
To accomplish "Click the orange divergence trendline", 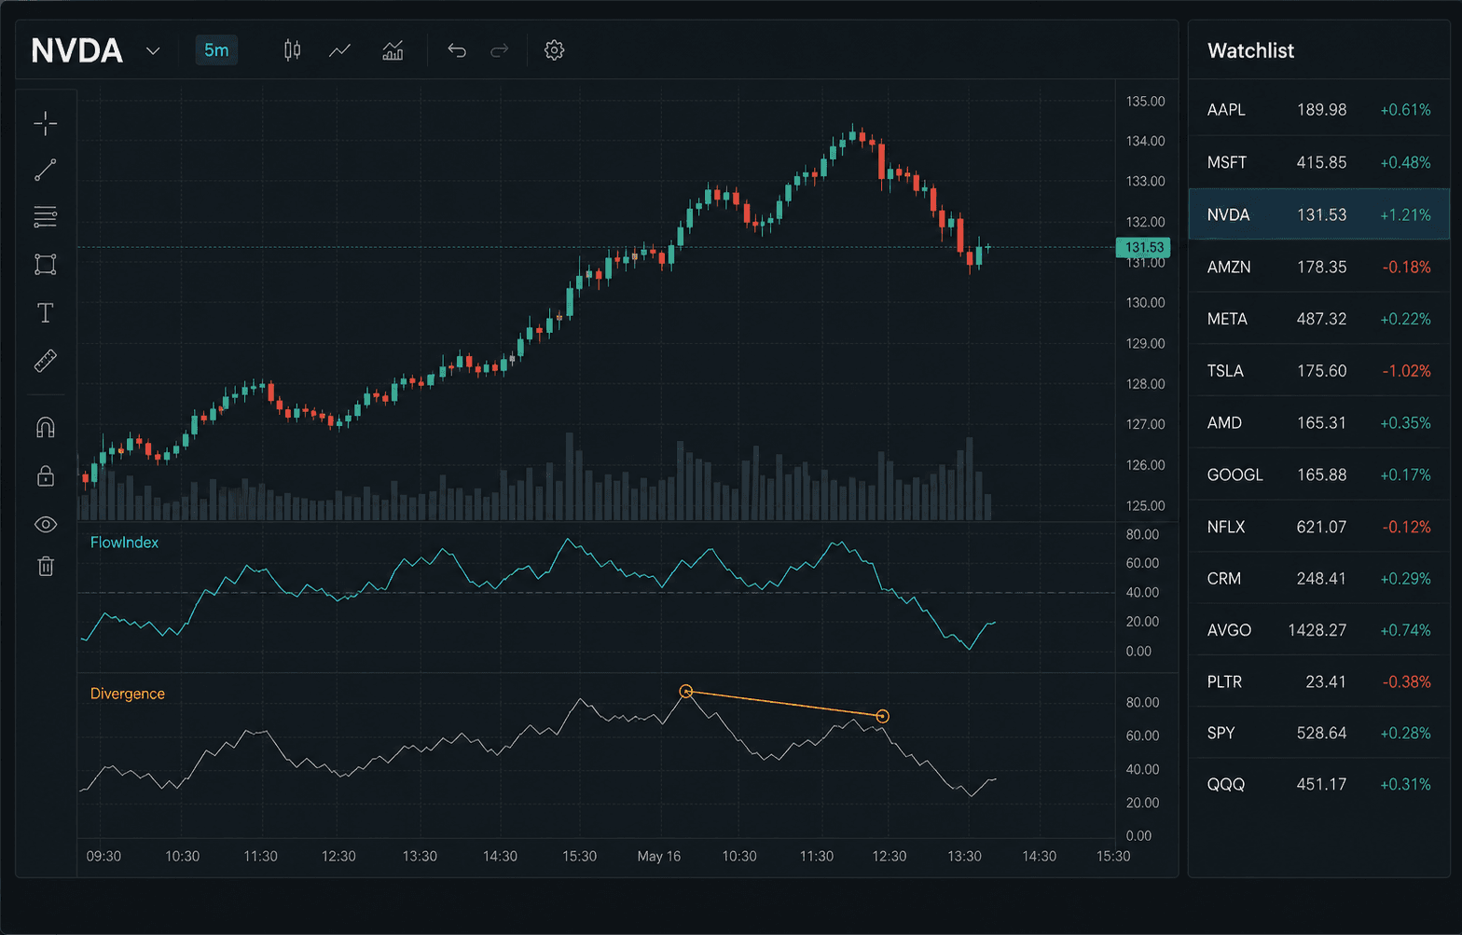I will coord(784,704).
